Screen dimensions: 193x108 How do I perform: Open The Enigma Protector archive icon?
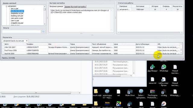click(152, 94)
